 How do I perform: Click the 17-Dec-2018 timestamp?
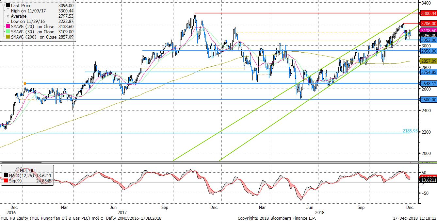coord(414,218)
